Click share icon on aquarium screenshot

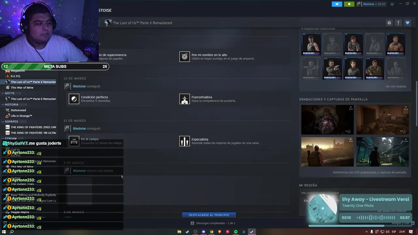click(x=406, y=140)
